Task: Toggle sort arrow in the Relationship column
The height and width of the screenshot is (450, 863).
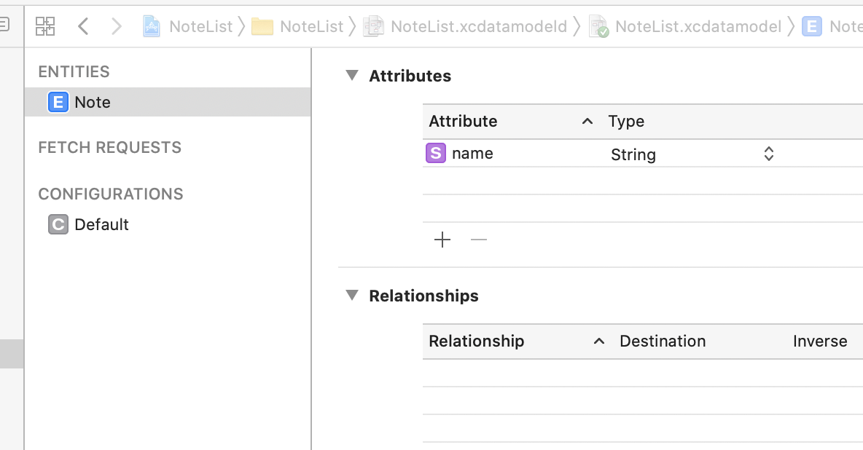Action: (x=599, y=342)
